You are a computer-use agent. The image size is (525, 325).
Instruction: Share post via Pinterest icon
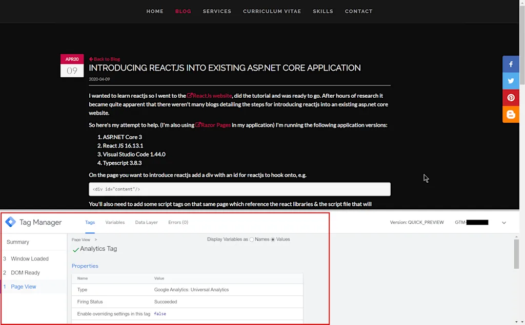point(511,98)
